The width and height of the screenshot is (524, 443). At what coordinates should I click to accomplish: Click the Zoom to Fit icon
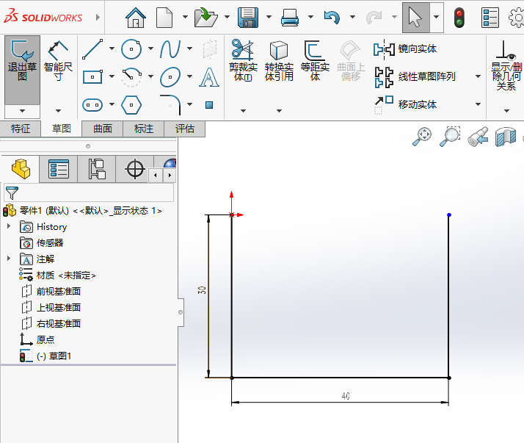[422, 137]
